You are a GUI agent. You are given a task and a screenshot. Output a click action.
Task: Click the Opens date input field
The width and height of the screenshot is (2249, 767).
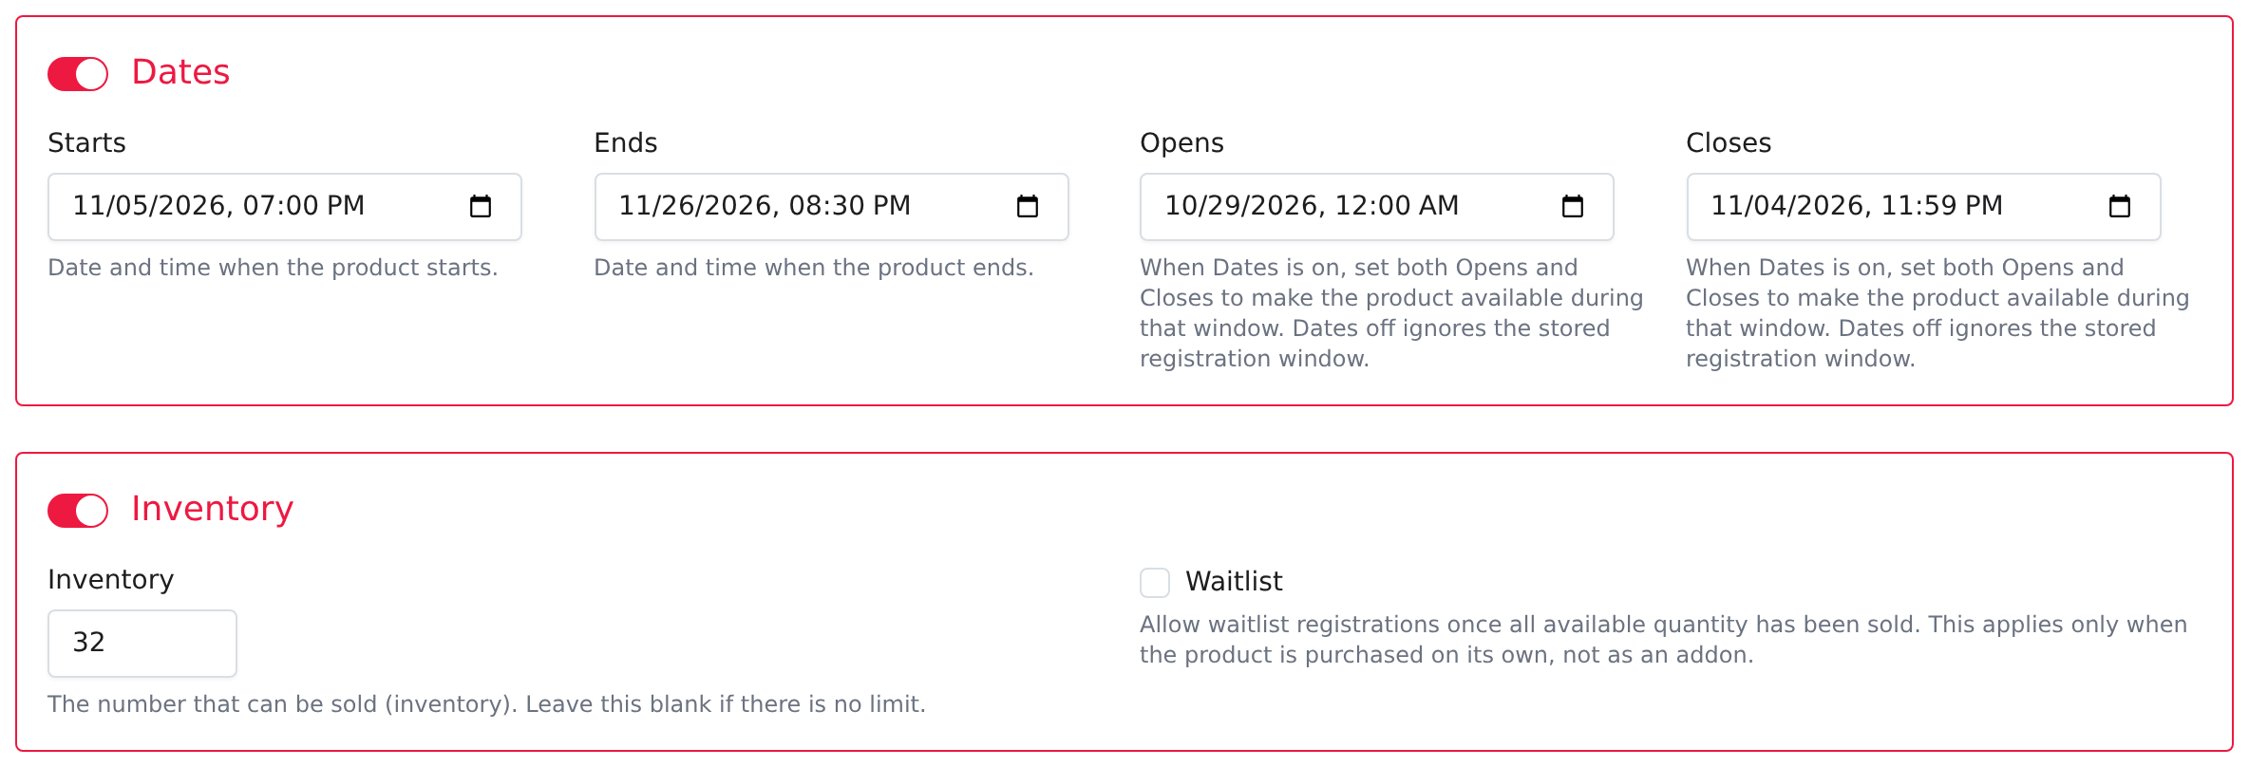pos(1377,207)
